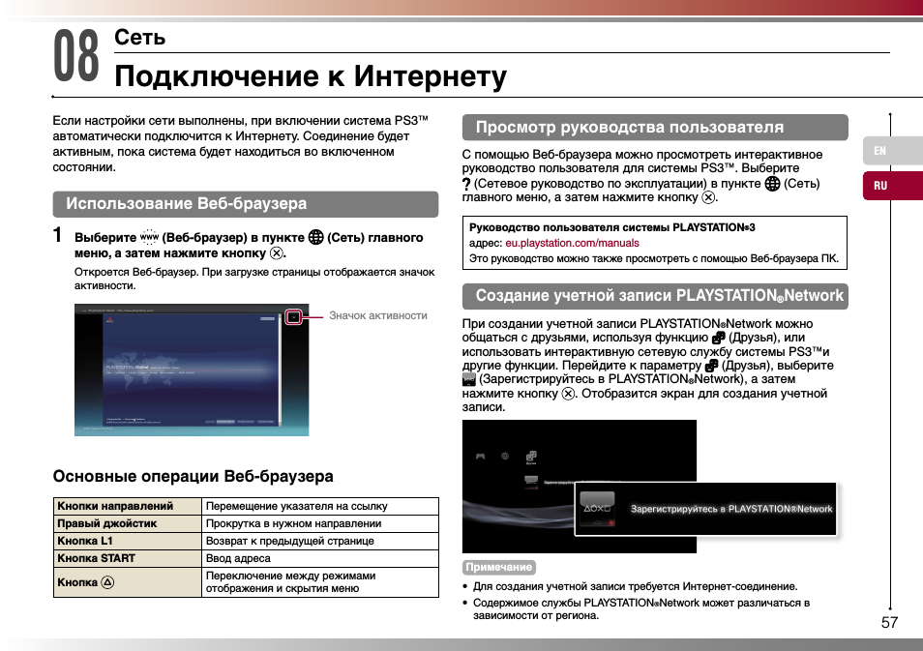Click the gamepad icon in the XMB screenshot
Image resolution: width=923 pixels, height=651 pixels.
tap(480, 457)
